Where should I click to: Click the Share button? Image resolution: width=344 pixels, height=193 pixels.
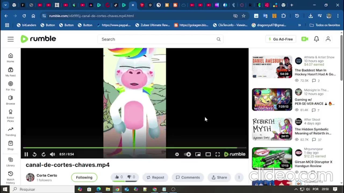pyautogui.click(x=219, y=177)
